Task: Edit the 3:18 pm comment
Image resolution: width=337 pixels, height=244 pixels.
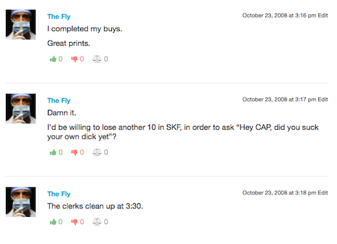Action: pos(323,193)
